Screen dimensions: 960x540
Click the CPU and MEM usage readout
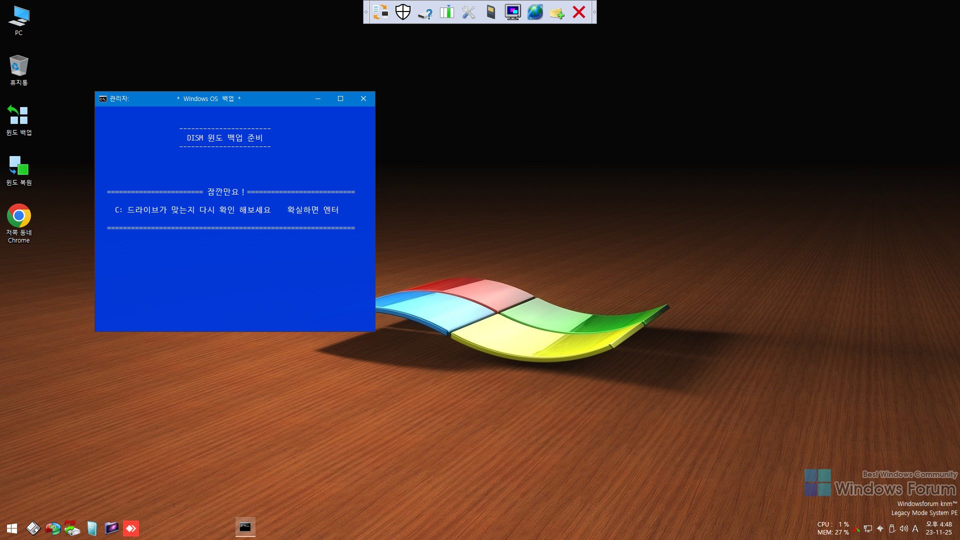(x=833, y=528)
